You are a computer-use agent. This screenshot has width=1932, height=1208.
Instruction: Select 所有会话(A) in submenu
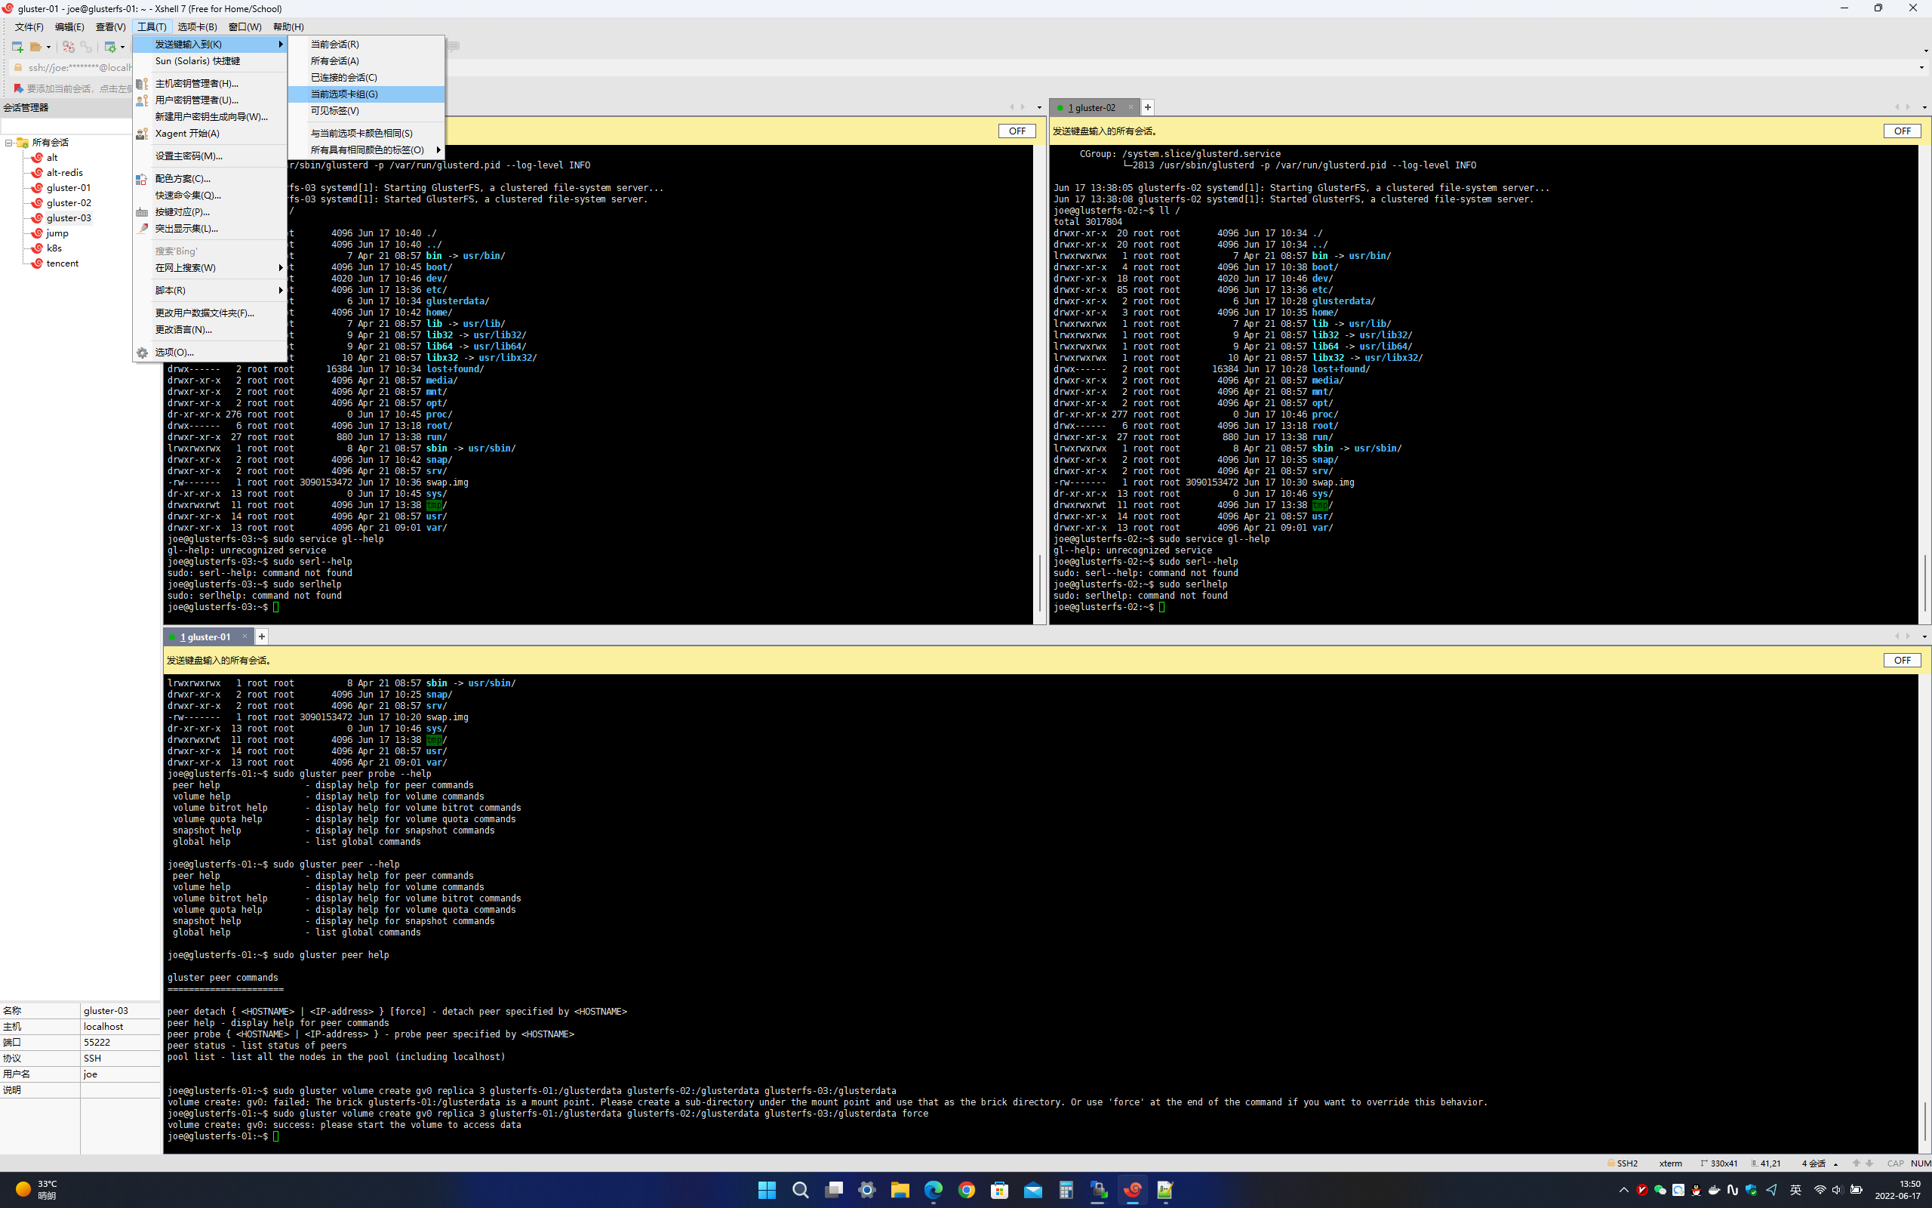[334, 60]
